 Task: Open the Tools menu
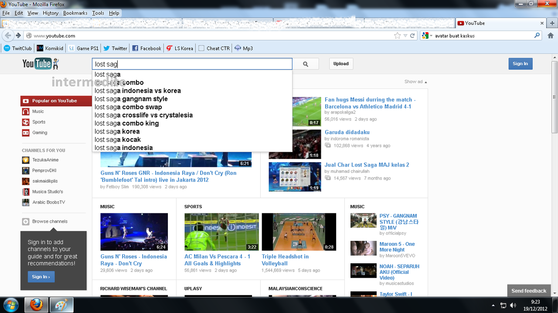pyautogui.click(x=98, y=13)
